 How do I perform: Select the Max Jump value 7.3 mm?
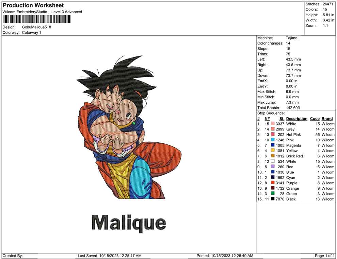coord(292,102)
